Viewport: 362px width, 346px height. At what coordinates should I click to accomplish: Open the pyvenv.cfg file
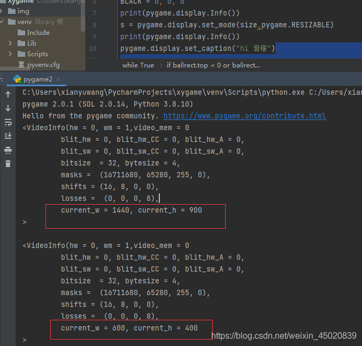(43, 65)
